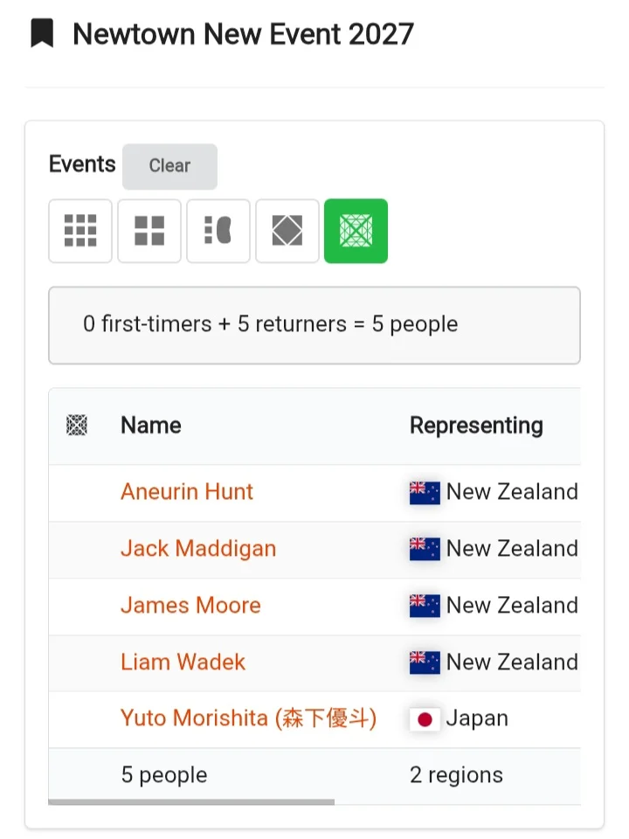Click the event icon in table header

(x=77, y=426)
